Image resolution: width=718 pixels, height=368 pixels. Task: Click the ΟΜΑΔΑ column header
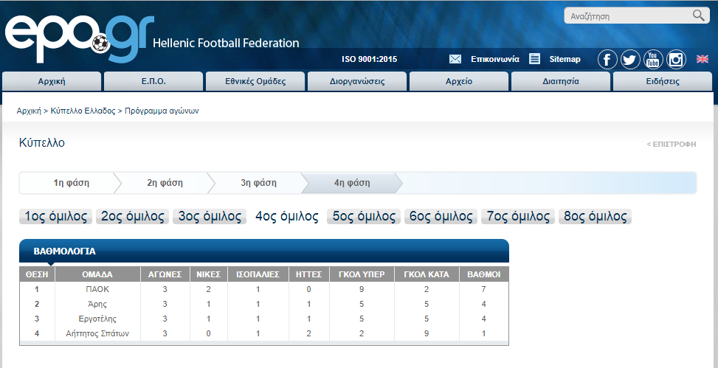97,274
